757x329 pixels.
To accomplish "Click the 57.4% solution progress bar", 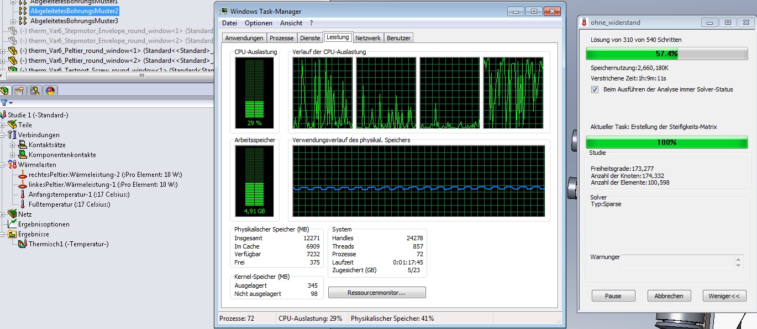I will (x=666, y=54).
